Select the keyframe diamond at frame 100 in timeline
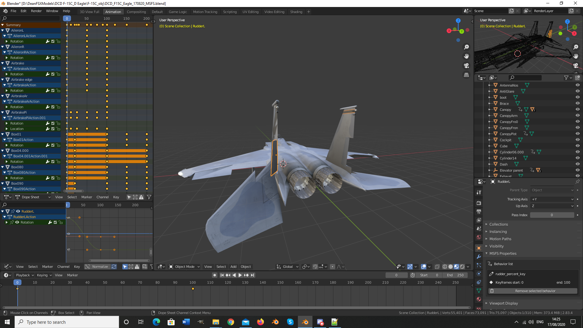The width and height of the screenshot is (583, 328). pyautogui.click(x=193, y=289)
